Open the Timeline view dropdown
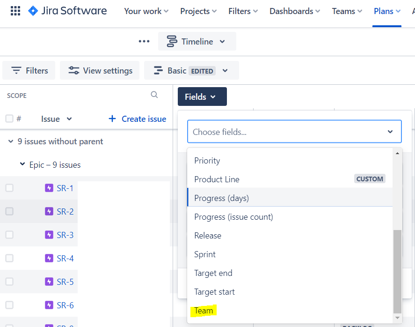The height and width of the screenshot is (327, 415). click(197, 41)
